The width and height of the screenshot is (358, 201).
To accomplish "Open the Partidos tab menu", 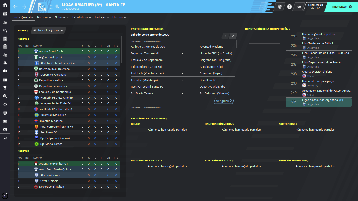I will click(44, 17).
